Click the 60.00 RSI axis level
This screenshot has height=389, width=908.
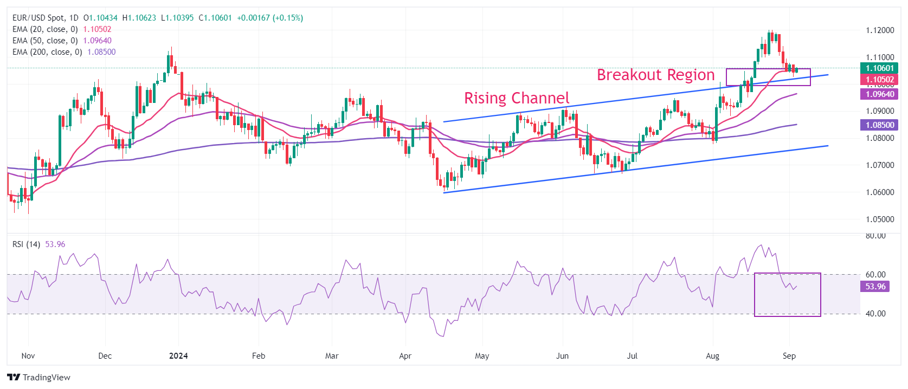pyautogui.click(x=875, y=275)
